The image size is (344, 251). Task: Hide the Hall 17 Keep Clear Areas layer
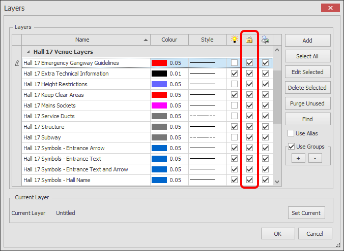coord(234,95)
